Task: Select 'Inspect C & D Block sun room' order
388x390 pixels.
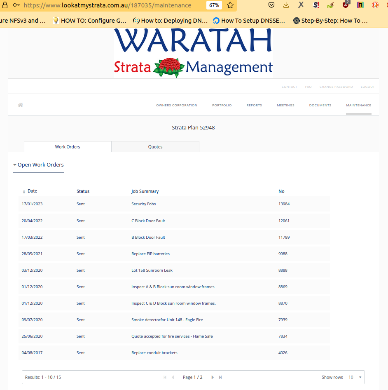Action: pyautogui.click(x=174, y=303)
